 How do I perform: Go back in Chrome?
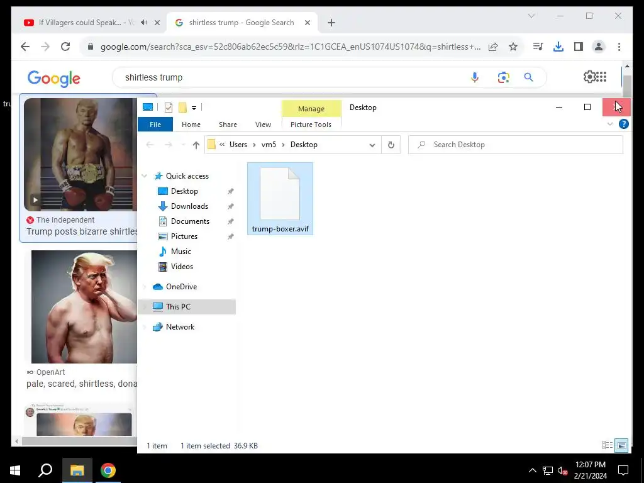click(25, 47)
